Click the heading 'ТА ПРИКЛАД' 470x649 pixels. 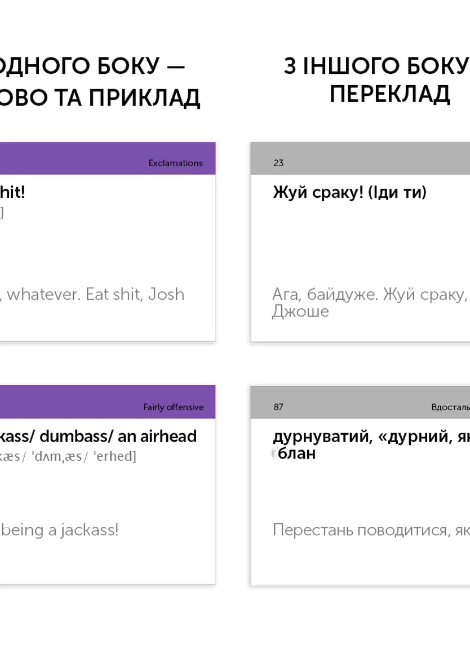pos(127,97)
